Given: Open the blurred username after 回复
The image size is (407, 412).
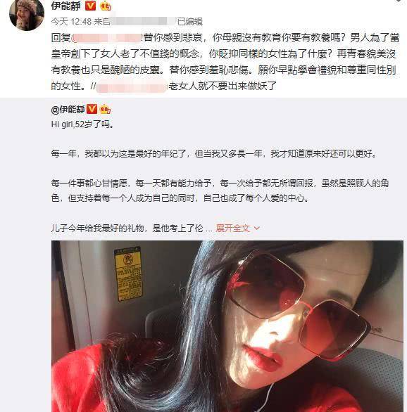Looking at the screenshot, I should (x=107, y=38).
